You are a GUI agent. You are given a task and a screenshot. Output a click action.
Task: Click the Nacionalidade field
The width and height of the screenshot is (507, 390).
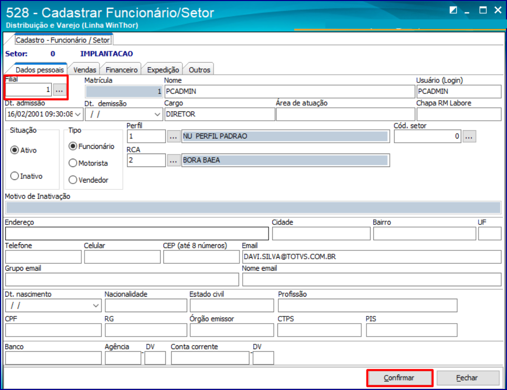146,305
